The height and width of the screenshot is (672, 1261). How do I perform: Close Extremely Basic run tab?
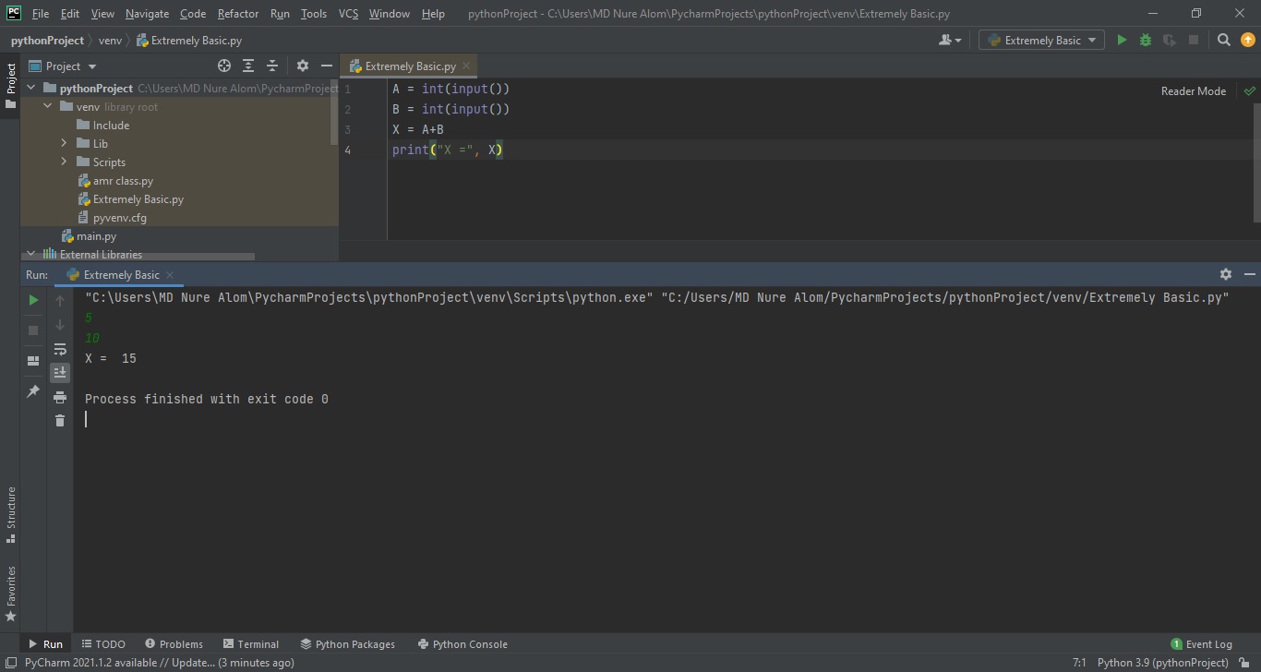(x=171, y=275)
